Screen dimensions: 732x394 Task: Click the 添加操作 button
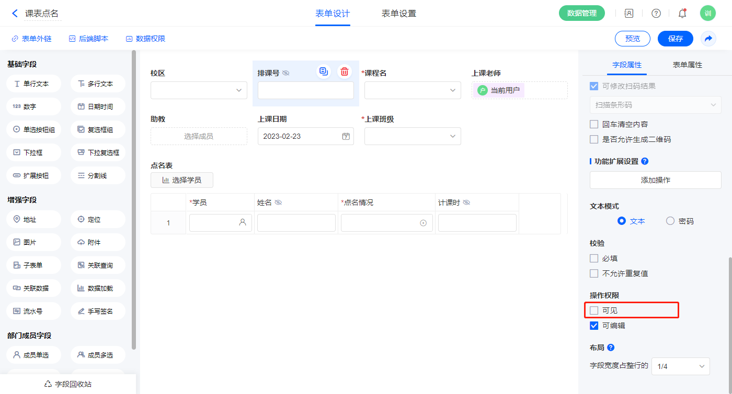tap(655, 180)
